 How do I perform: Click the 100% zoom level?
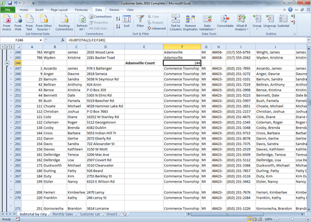pos(269,219)
